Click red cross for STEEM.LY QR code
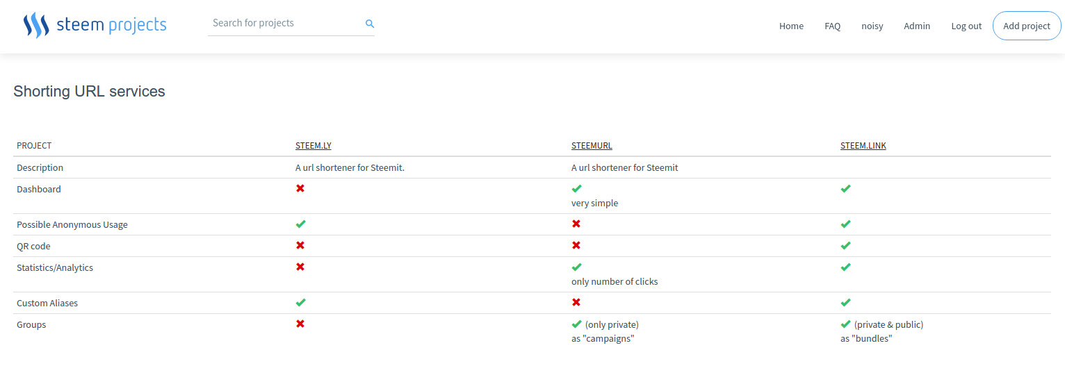1065x382 pixels. click(300, 245)
